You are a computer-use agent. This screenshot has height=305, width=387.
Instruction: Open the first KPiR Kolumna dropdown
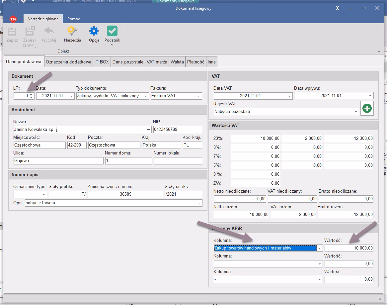pos(320,248)
